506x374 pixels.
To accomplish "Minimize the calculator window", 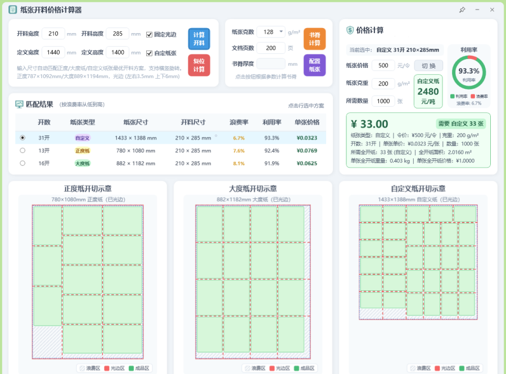I will (x=477, y=10).
